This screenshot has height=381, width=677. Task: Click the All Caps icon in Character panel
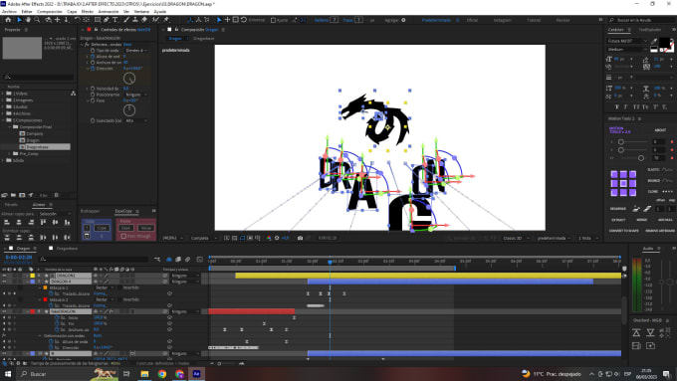pos(636,107)
